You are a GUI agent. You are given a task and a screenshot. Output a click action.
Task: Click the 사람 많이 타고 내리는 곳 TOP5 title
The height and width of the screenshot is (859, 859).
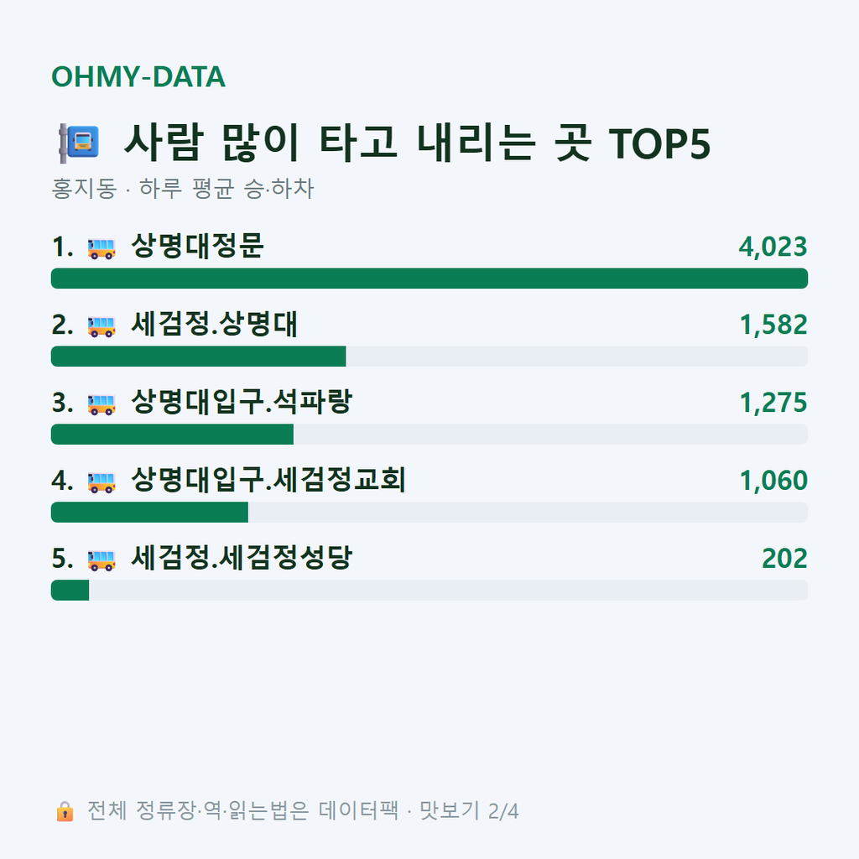click(418, 143)
